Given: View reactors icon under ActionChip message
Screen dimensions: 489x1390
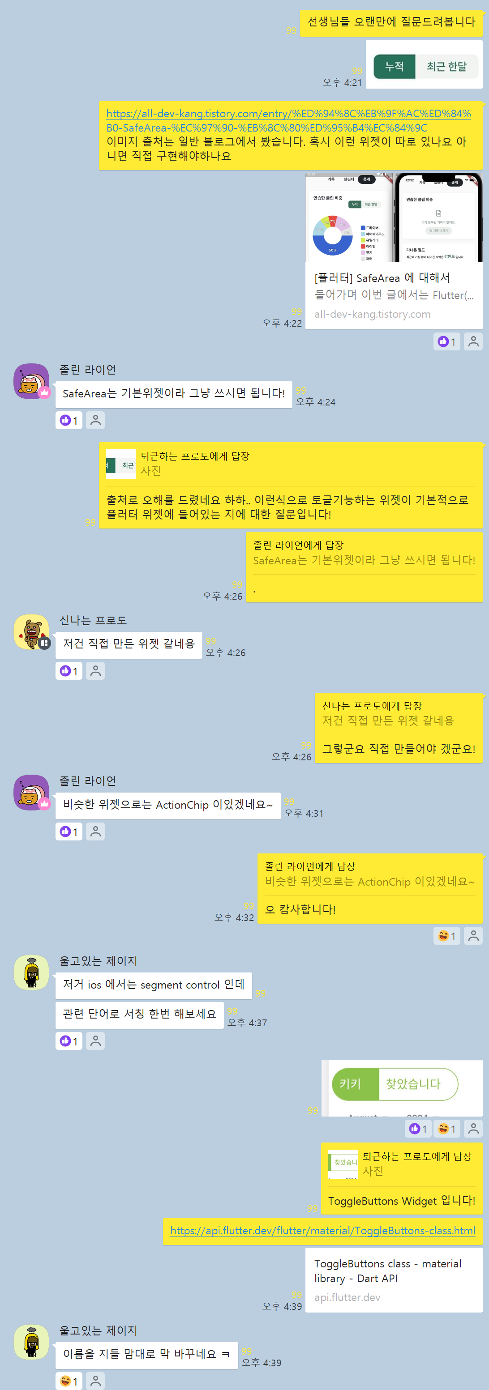Looking at the screenshot, I should 95,831.
